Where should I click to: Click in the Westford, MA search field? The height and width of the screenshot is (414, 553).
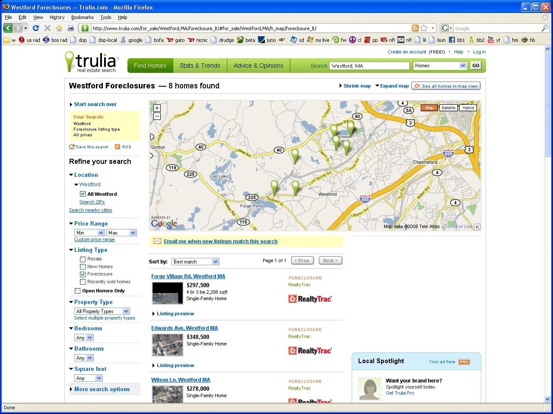[369, 66]
